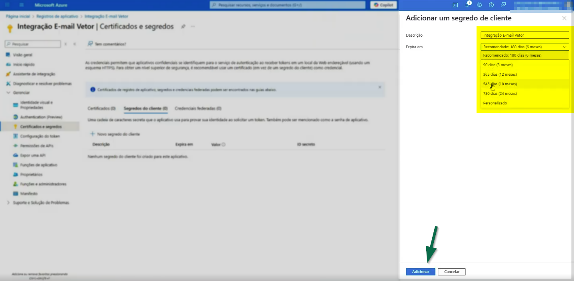Viewport: 574px width, 281px height.
Task: Click the Expira em column header
Action: (x=184, y=144)
